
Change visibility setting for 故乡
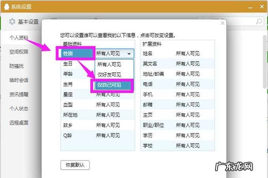[x=108, y=125]
